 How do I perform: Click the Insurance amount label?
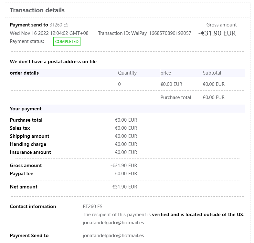click(x=30, y=152)
